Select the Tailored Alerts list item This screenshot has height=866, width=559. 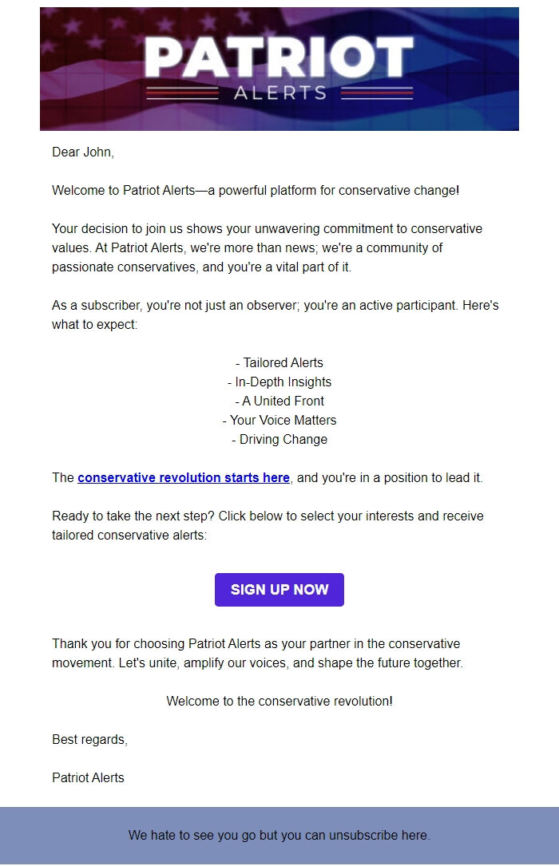pyautogui.click(x=279, y=362)
